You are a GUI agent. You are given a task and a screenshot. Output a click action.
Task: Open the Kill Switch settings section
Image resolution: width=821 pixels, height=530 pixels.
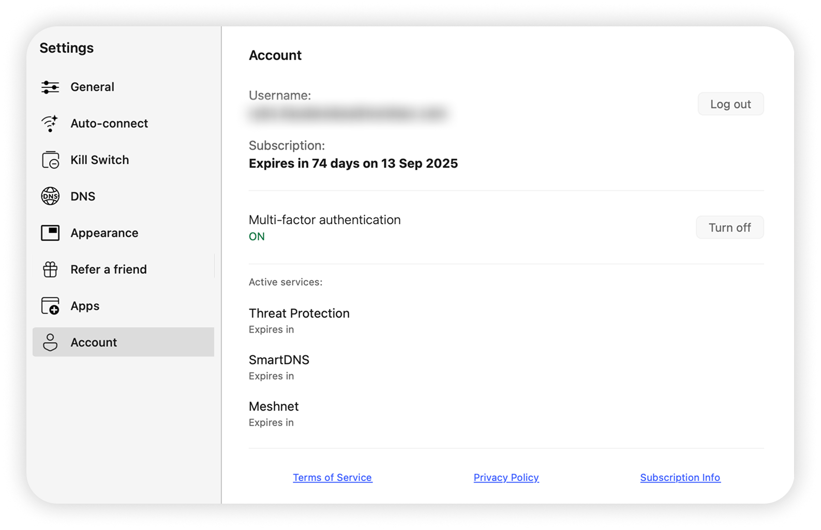pos(100,160)
